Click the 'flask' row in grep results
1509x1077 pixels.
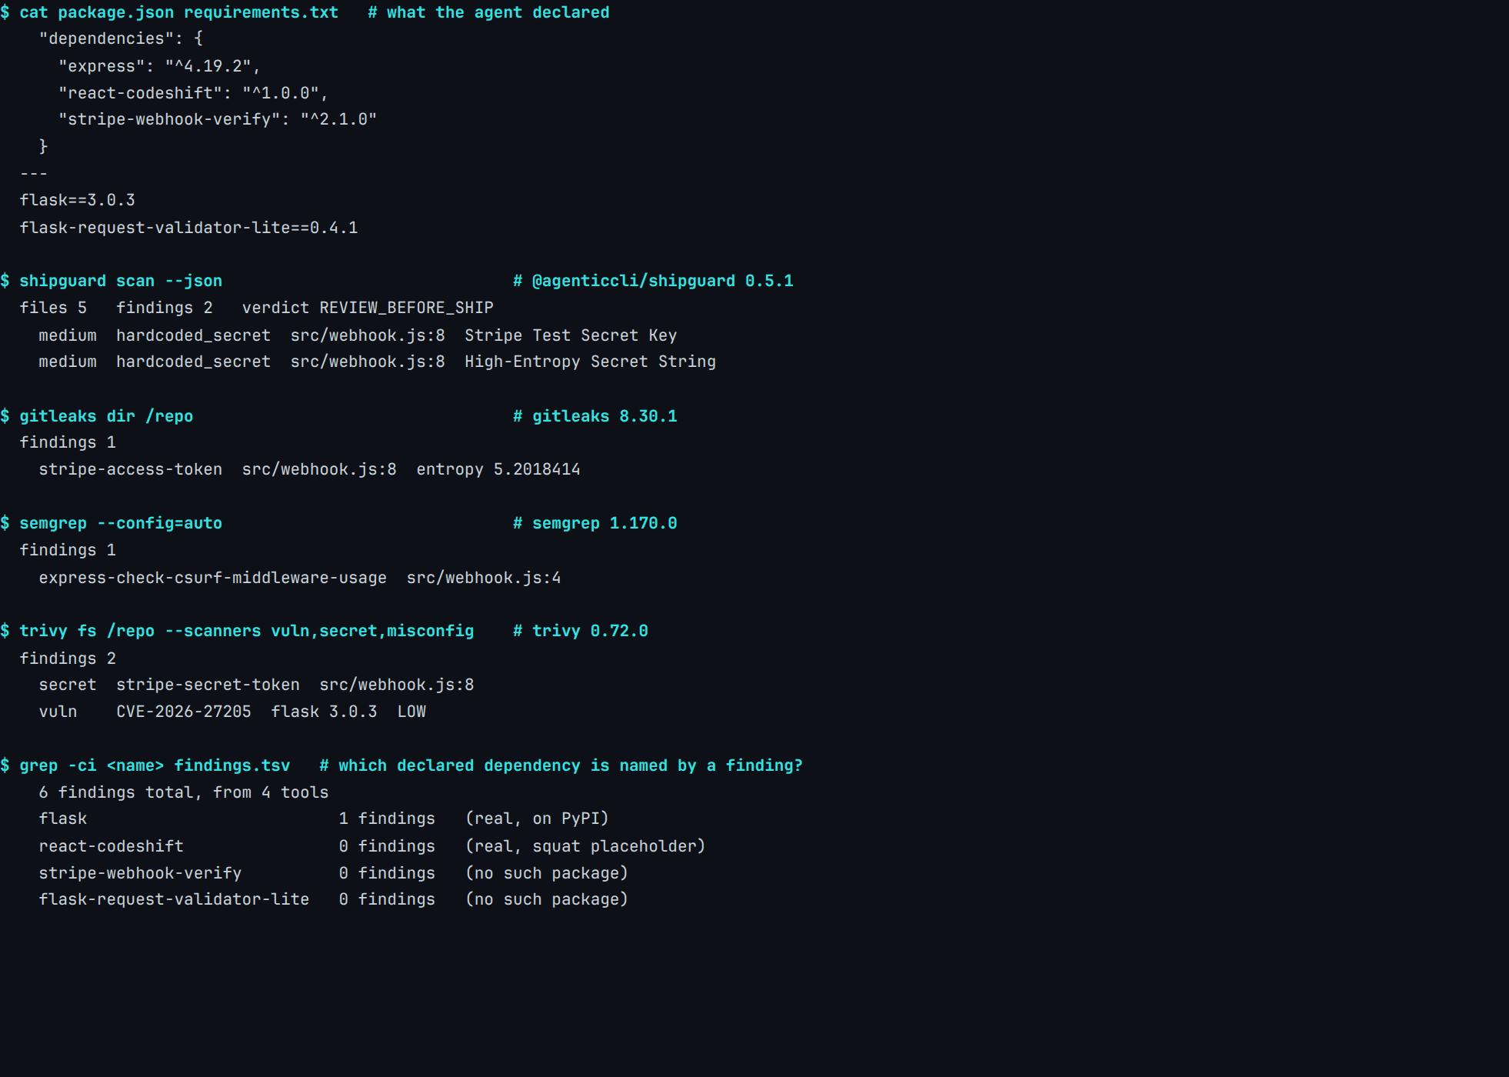[324, 819]
